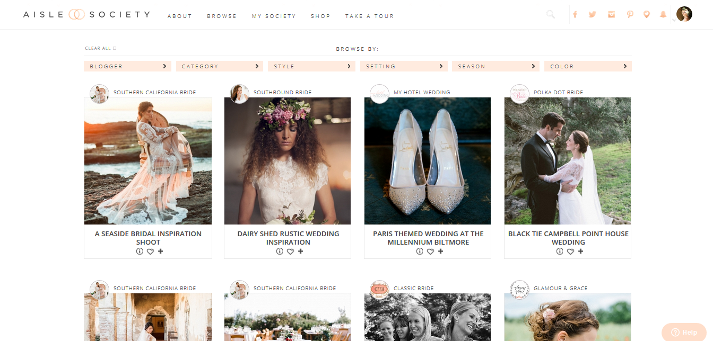The image size is (713, 341).
Task: Show info for Seaside Bridal Inspiration Shoot
Action: tap(140, 252)
